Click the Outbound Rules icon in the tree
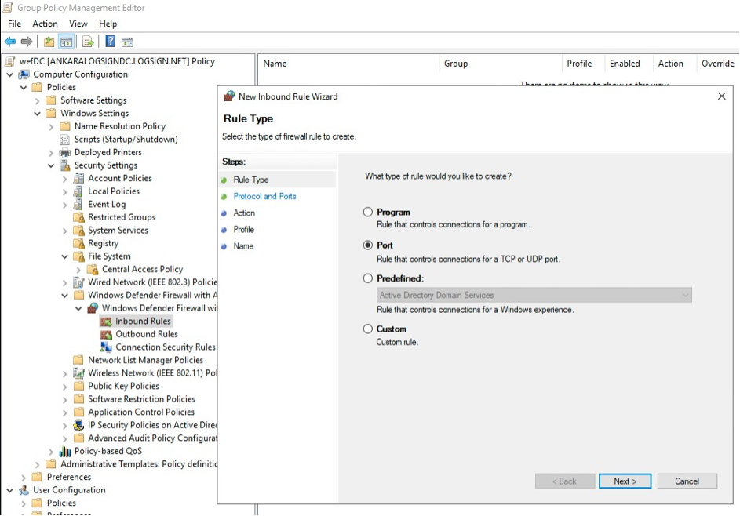 point(104,334)
